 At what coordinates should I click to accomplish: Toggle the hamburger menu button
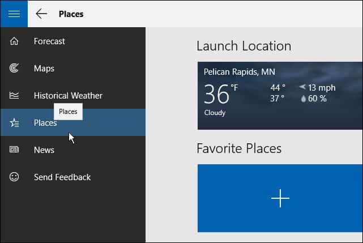pos(14,14)
